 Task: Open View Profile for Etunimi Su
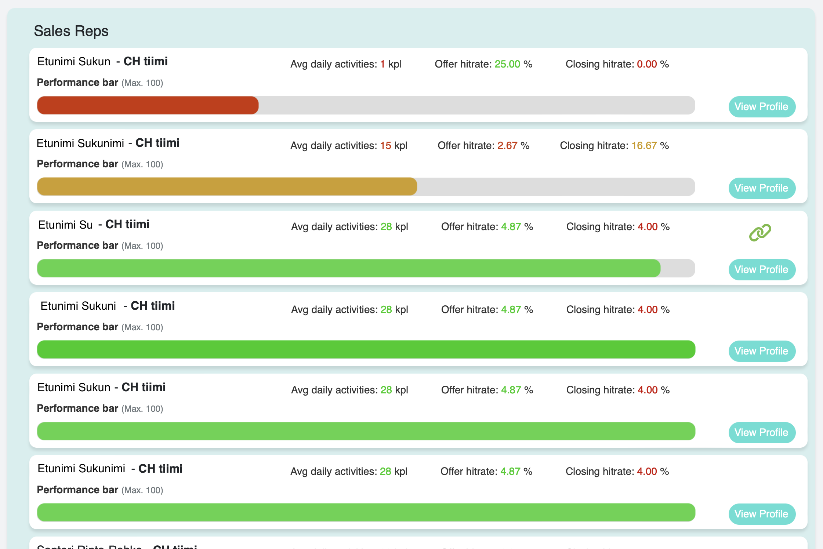pyautogui.click(x=762, y=270)
